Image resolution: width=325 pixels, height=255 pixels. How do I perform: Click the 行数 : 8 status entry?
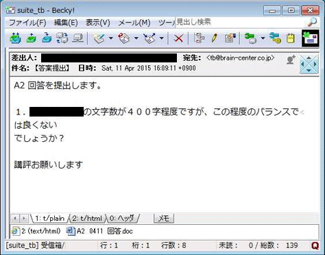coord(173,245)
